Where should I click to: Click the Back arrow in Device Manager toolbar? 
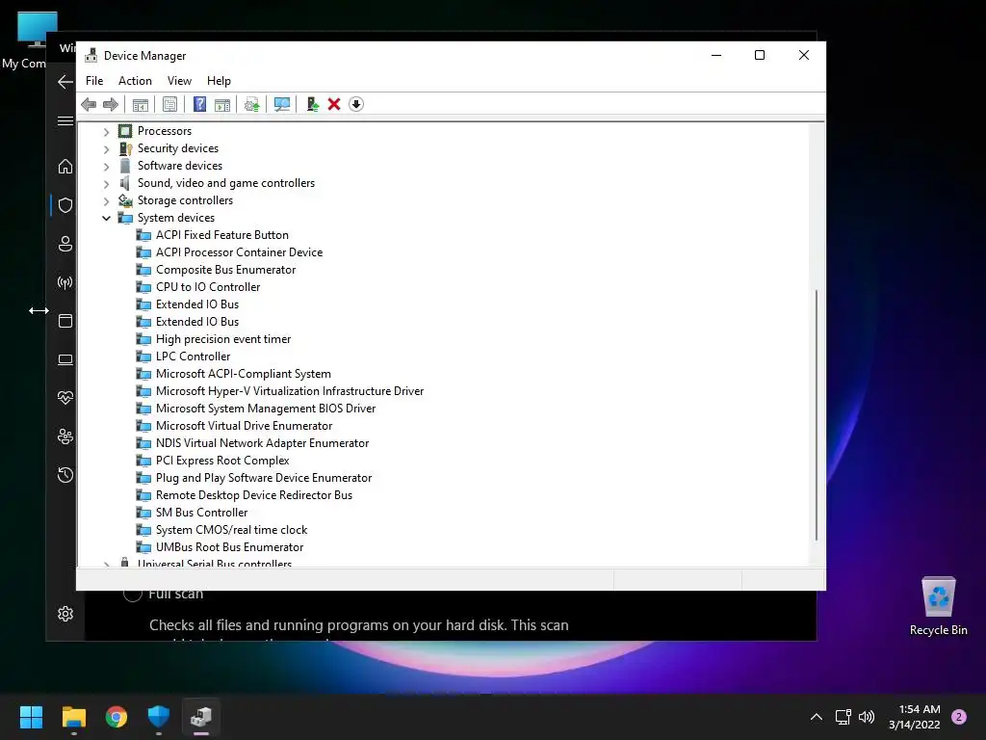pos(89,104)
